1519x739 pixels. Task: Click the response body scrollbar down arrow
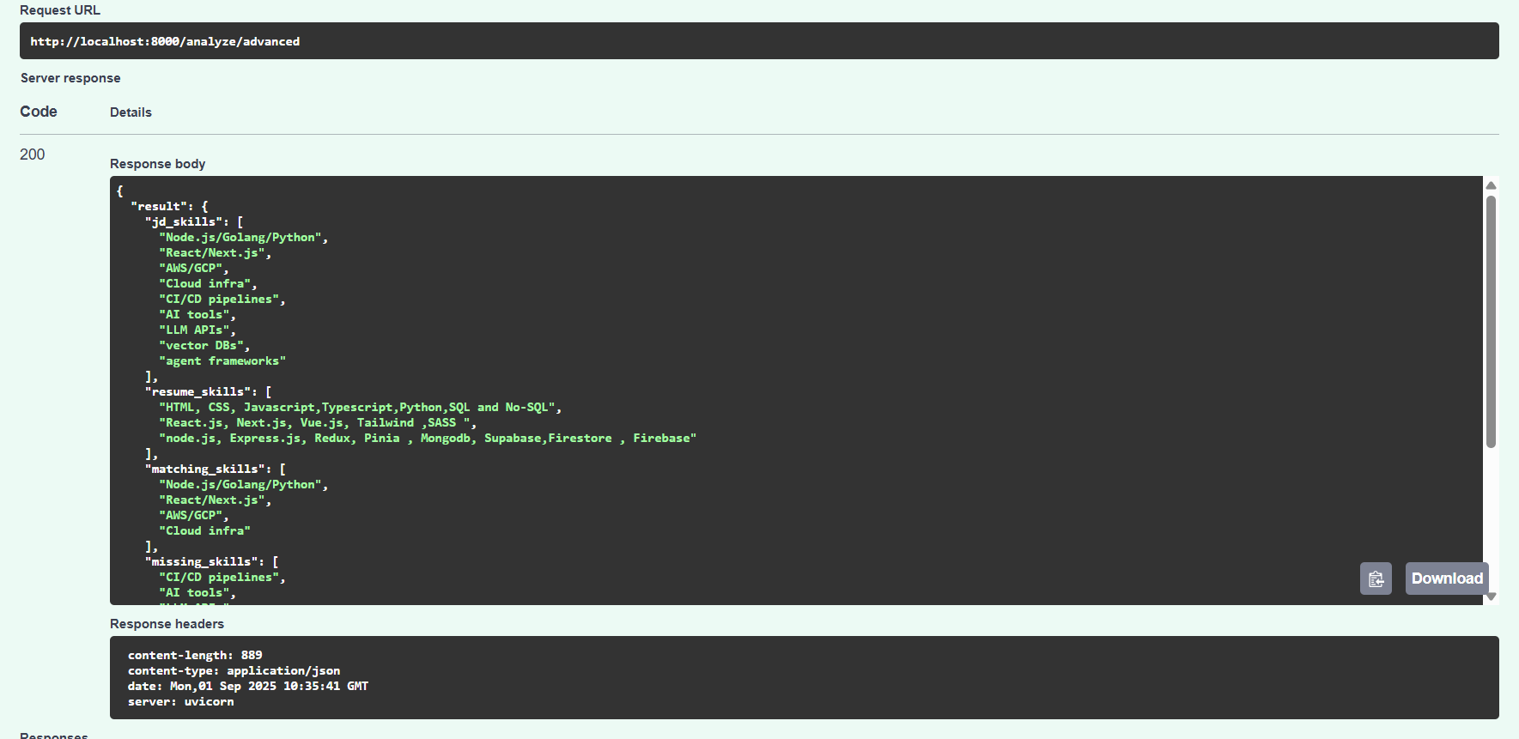pyautogui.click(x=1492, y=596)
